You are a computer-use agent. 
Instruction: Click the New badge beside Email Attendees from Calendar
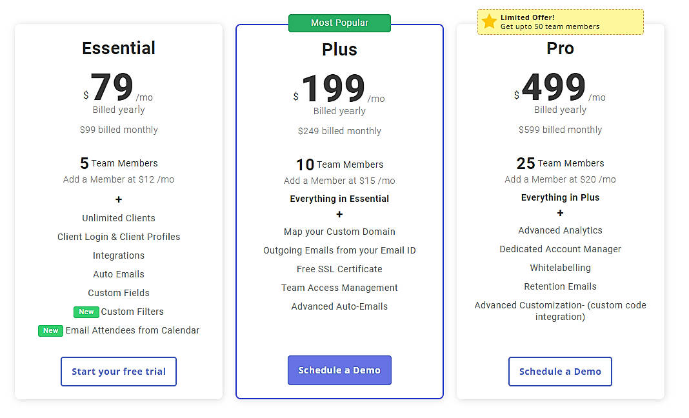(x=50, y=330)
